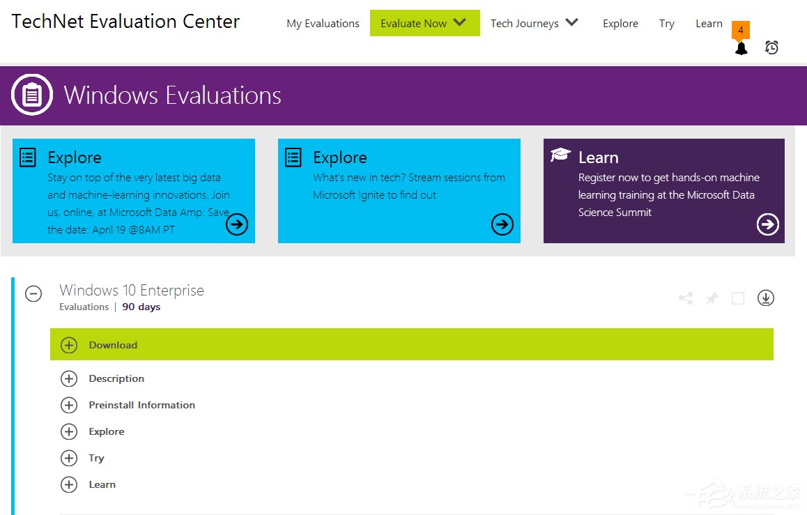Viewport: 807px width, 515px height.
Task: Expand the Description section
Action: tap(69, 378)
